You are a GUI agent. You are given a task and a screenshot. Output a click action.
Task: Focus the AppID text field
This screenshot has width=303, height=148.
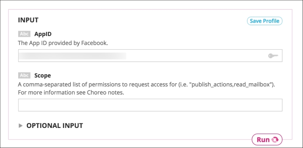click(150, 56)
